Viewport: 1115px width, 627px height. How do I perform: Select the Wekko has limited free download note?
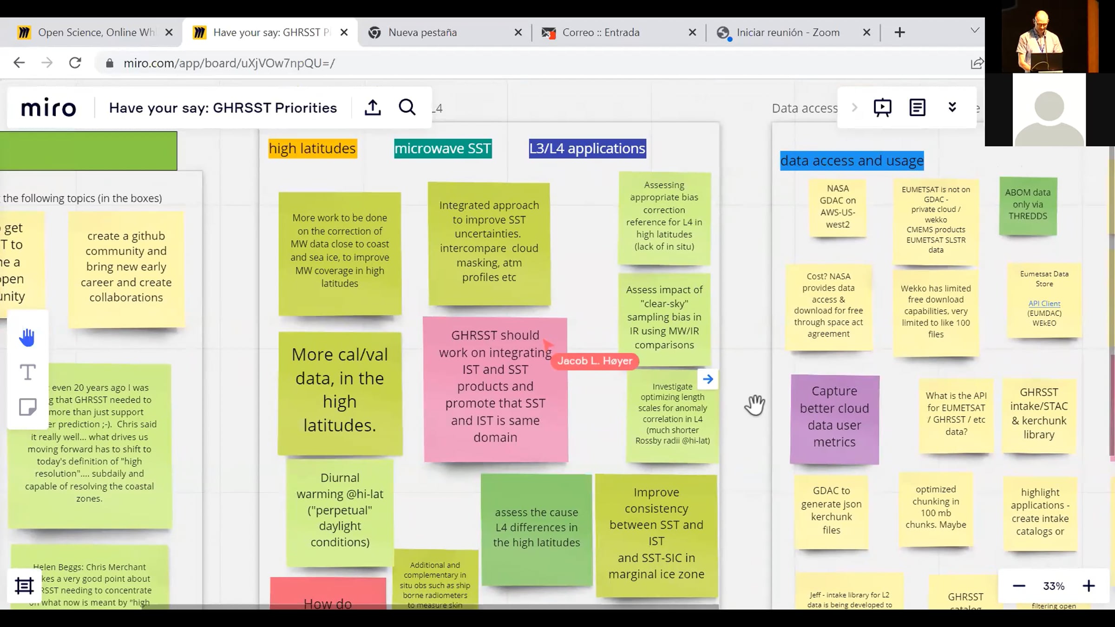(936, 313)
